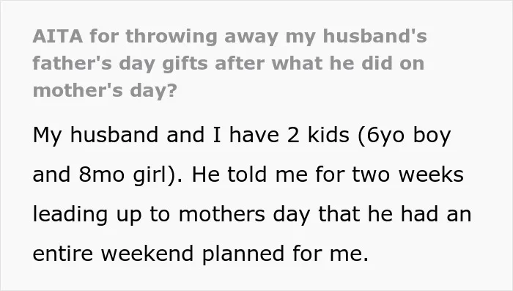Click "for me." ending the paragraph
This screenshot has width=513, height=291.
pyautogui.click(x=331, y=254)
